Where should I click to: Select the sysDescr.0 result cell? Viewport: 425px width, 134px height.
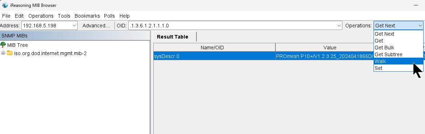214,56
